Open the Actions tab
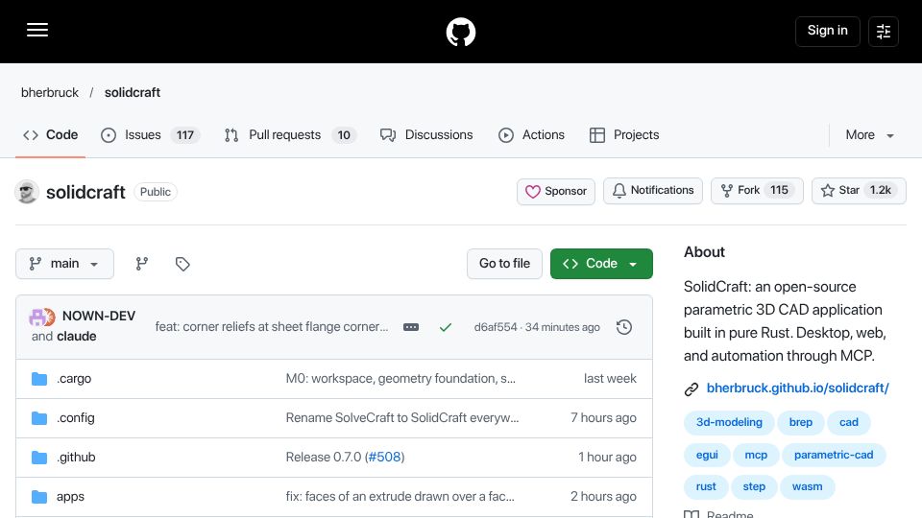Screen dimensions: 922x518 (531, 135)
